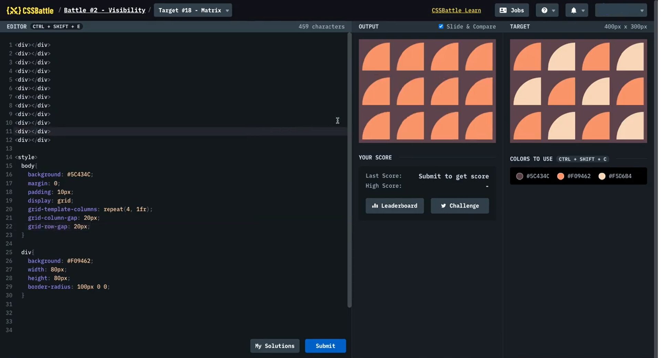This screenshot has width=661, height=358.
Task: Click the CTRL + SHIFT + E shortcut badge
Action: [x=56, y=27]
